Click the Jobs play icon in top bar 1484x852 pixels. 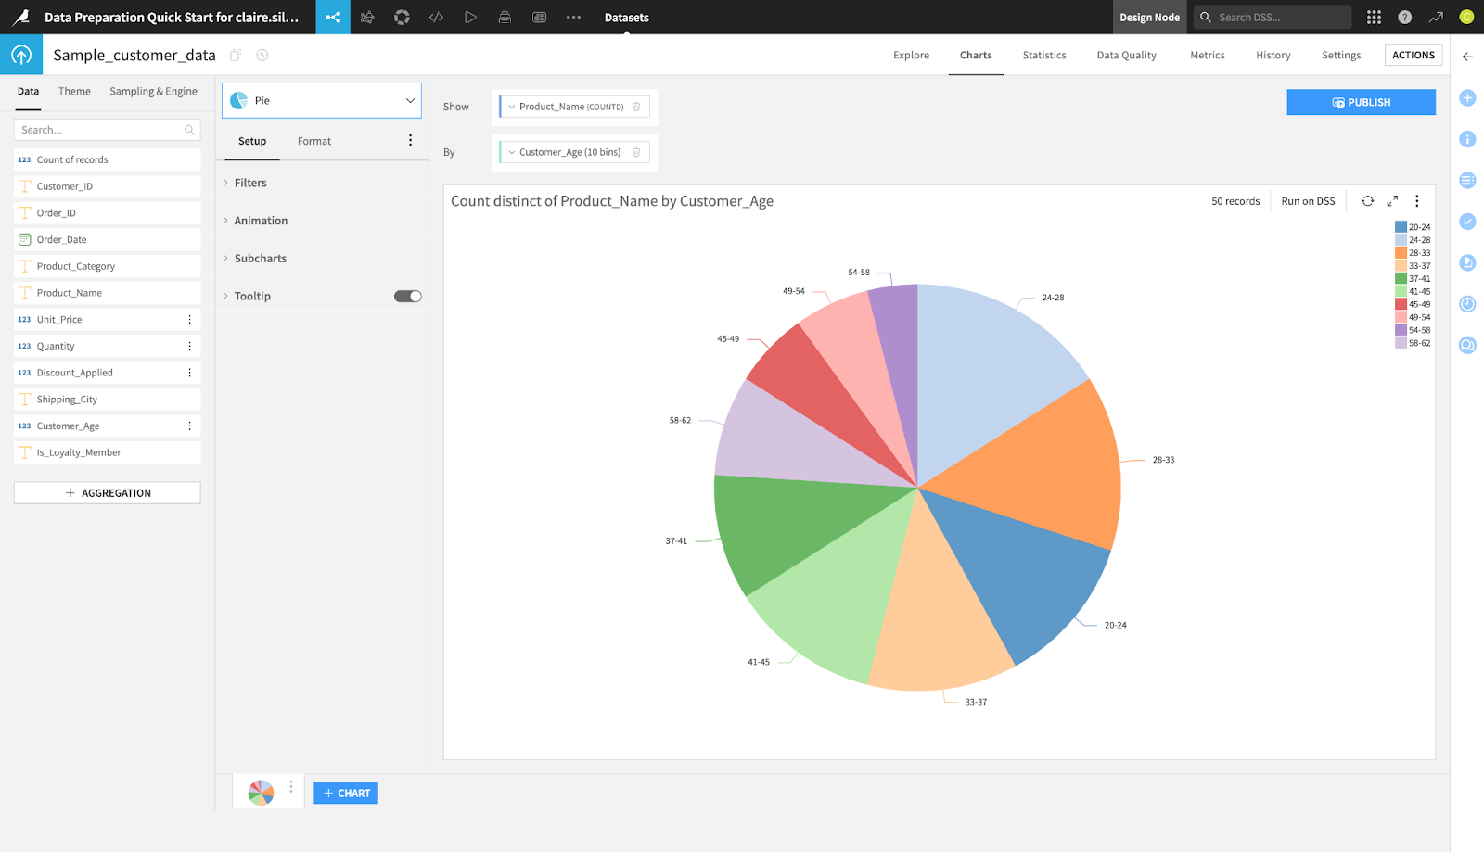[470, 17]
